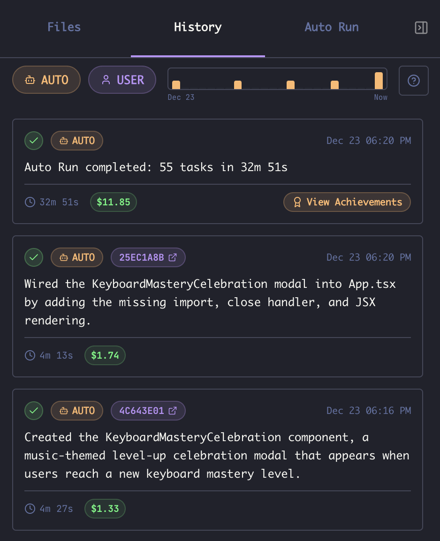Viewport: 440px width, 541px height.
Task: Toggle the AUTO history filter
Action: point(46,80)
